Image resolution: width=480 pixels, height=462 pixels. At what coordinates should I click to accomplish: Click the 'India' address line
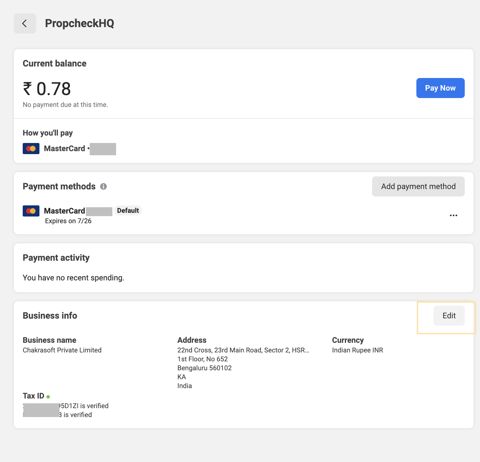click(185, 386)
